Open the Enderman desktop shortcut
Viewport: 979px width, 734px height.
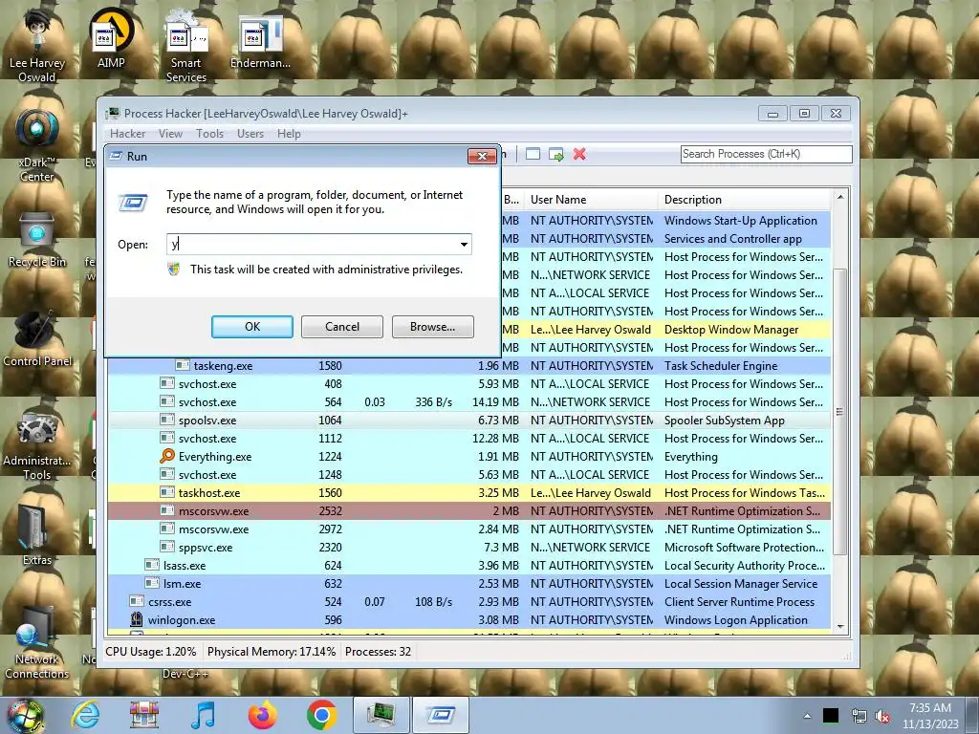point(260,41)
